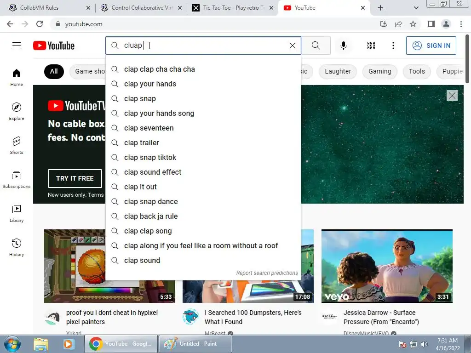Open Shorts in the sidebar
Image resolution: width=471 pixels, height=353 pixels.
(17, 145)
